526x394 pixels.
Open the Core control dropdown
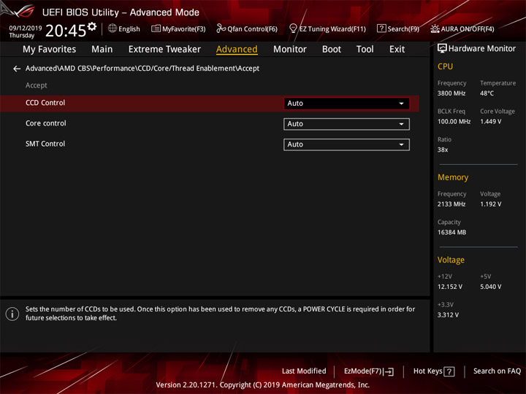tap(346, 124)
